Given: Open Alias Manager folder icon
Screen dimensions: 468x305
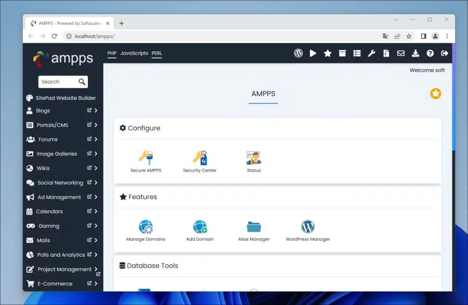Looking at the screenshot, I should [254, 227].
